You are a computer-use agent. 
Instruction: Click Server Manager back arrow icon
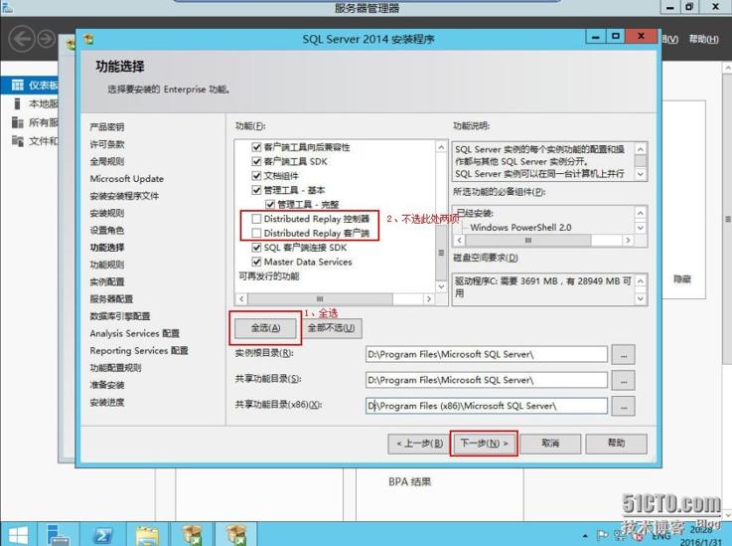point(22,39)
